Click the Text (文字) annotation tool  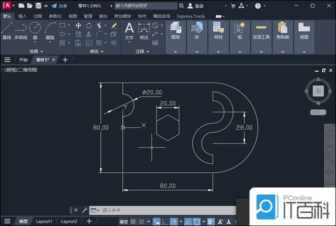pyautogui.click(x=129, y=30)
